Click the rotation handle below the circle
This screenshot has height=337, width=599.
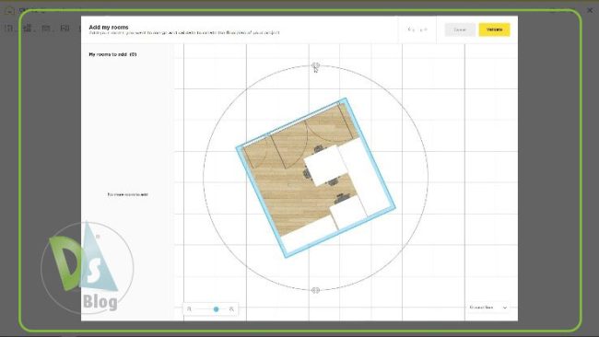click(315, 290)
